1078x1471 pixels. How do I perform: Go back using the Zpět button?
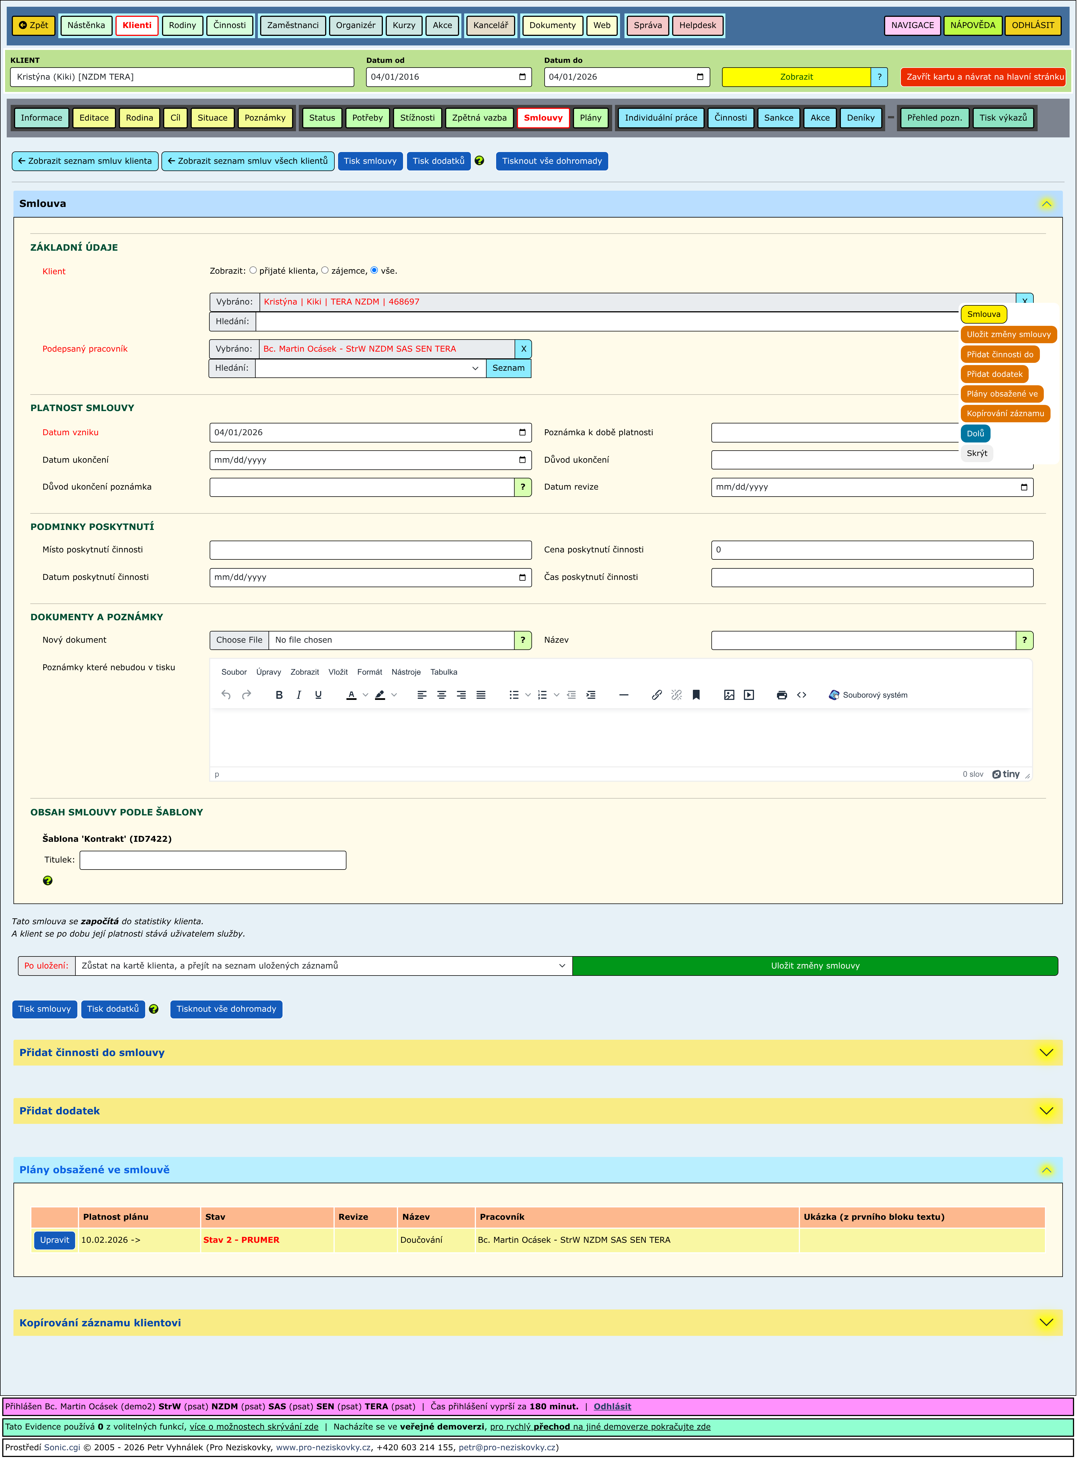pos(34,26)
